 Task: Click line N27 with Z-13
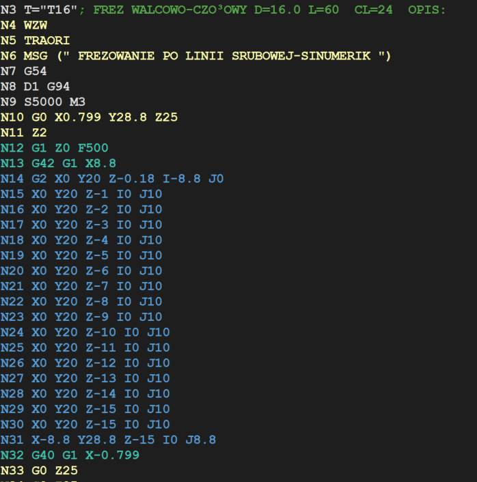coord(85,378)
